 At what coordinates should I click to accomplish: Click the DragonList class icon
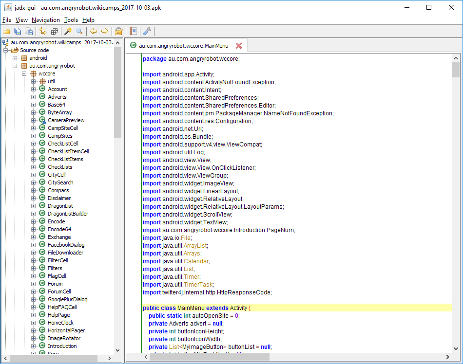point(42,206)
